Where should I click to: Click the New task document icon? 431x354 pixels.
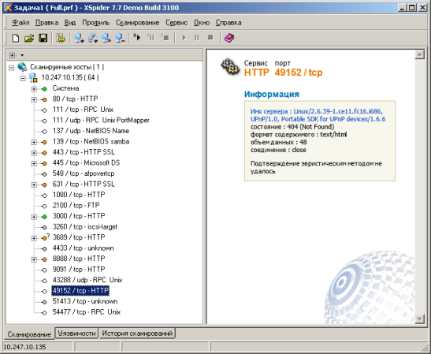tap(16, 38)
